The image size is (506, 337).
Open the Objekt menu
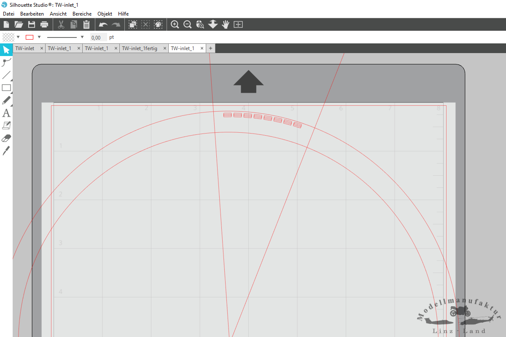(105, 14)
